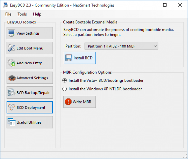
Task: Click the wrench icon for Edit Boot Menu
Action: point(12,48)
